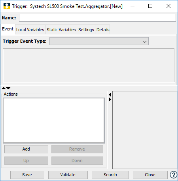178x181 pixels.
Task: Click right-pointing splitter arrow beside Actions
Action: (110, 100)
